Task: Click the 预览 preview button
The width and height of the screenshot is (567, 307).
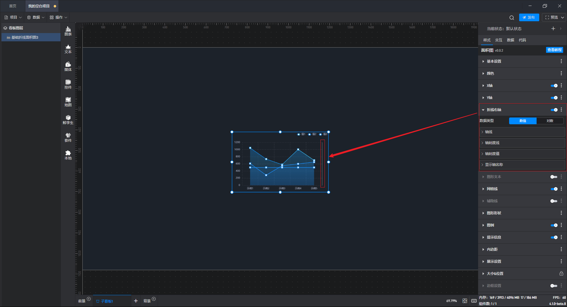Action: tap(551, 17)
